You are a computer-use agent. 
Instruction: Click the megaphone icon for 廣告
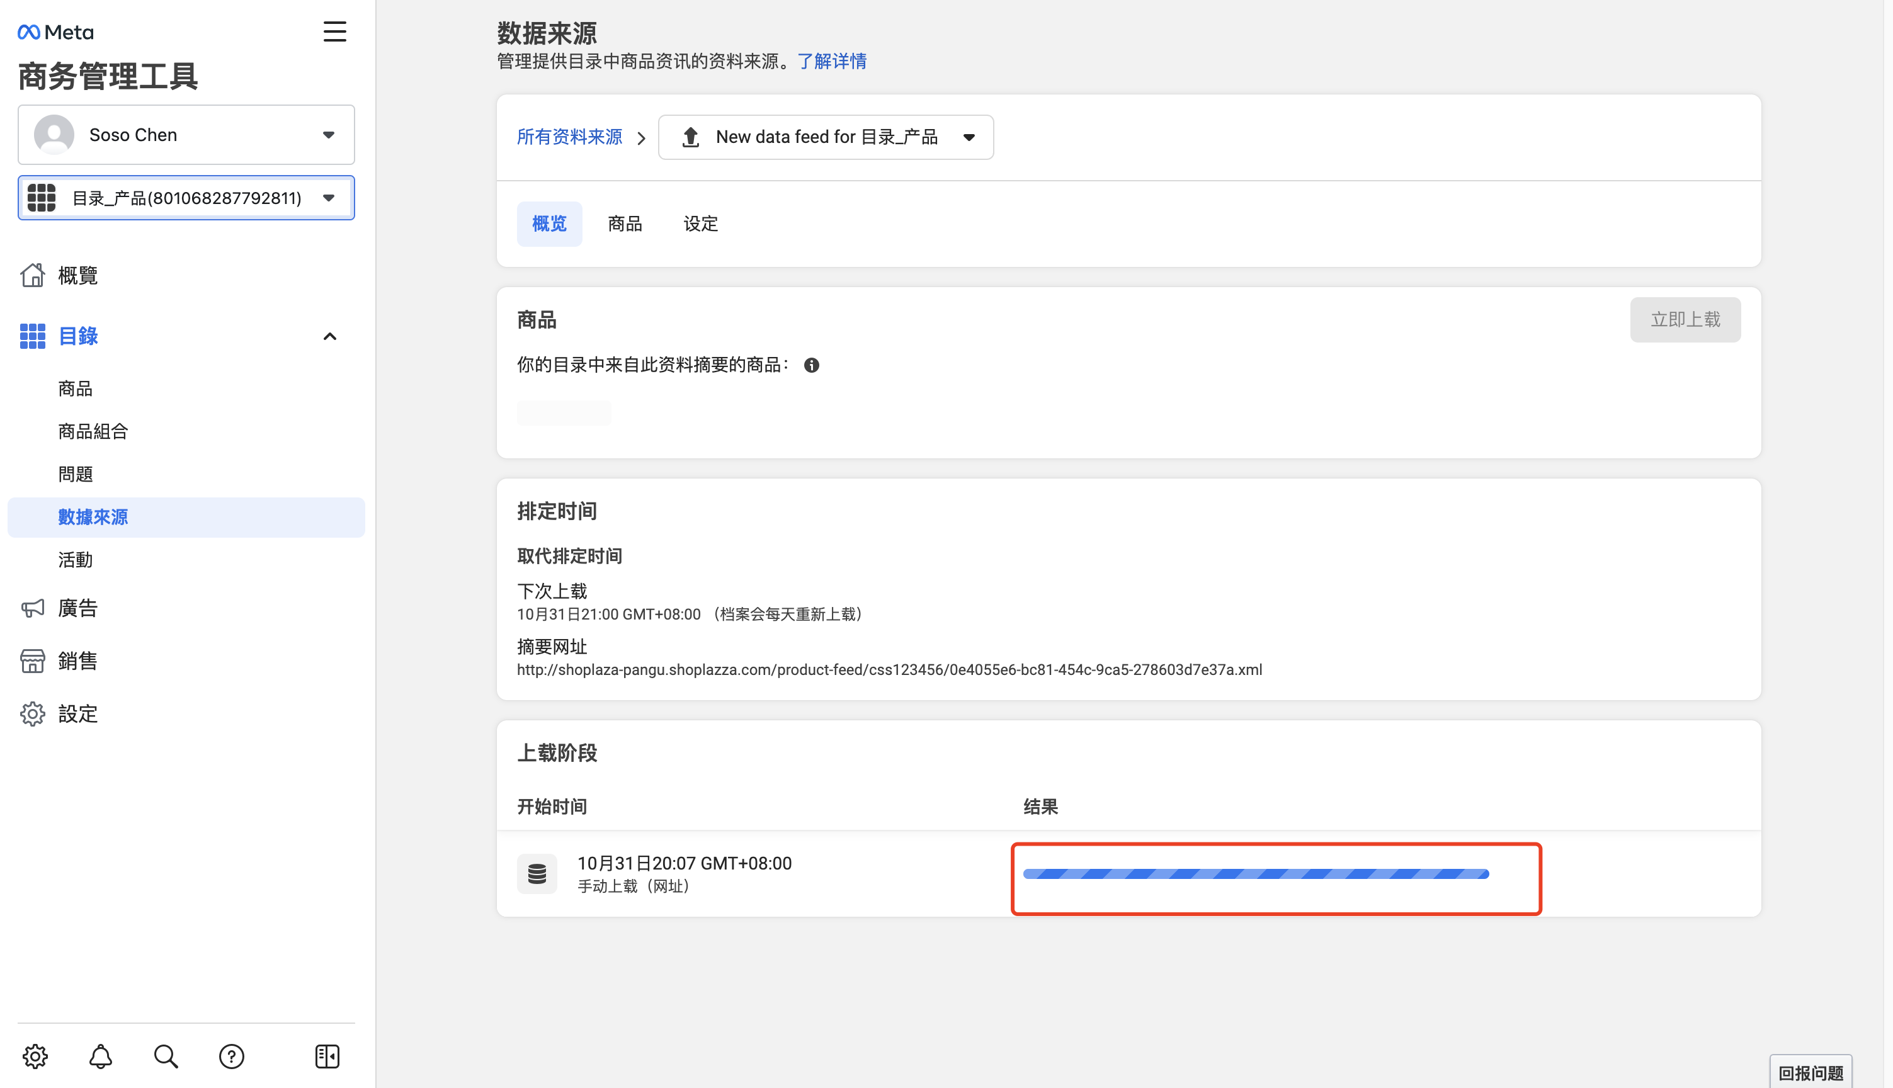pyautogui.click(x=32, y=608)
